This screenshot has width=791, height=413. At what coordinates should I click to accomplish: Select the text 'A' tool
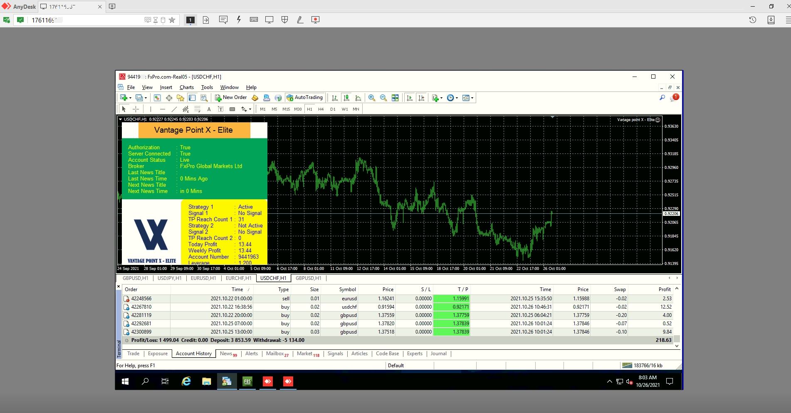[209, 109]
